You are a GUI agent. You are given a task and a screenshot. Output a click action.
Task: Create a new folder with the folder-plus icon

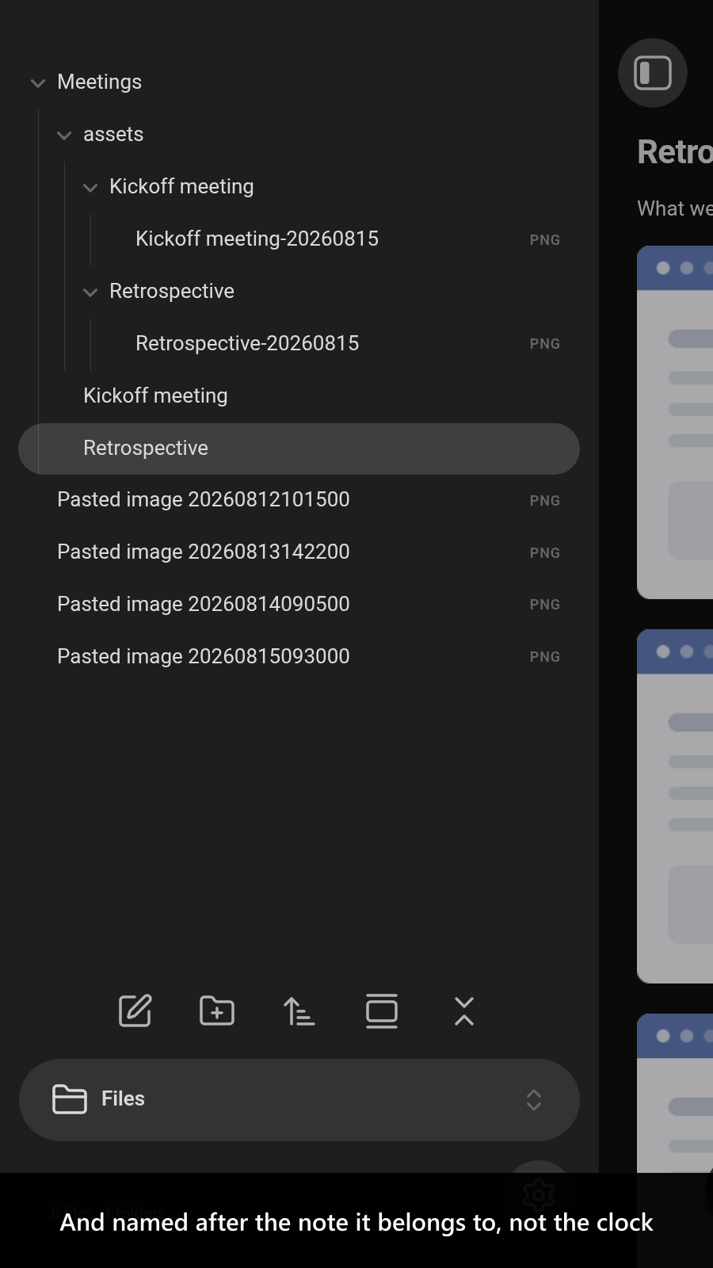point(217,1011)
